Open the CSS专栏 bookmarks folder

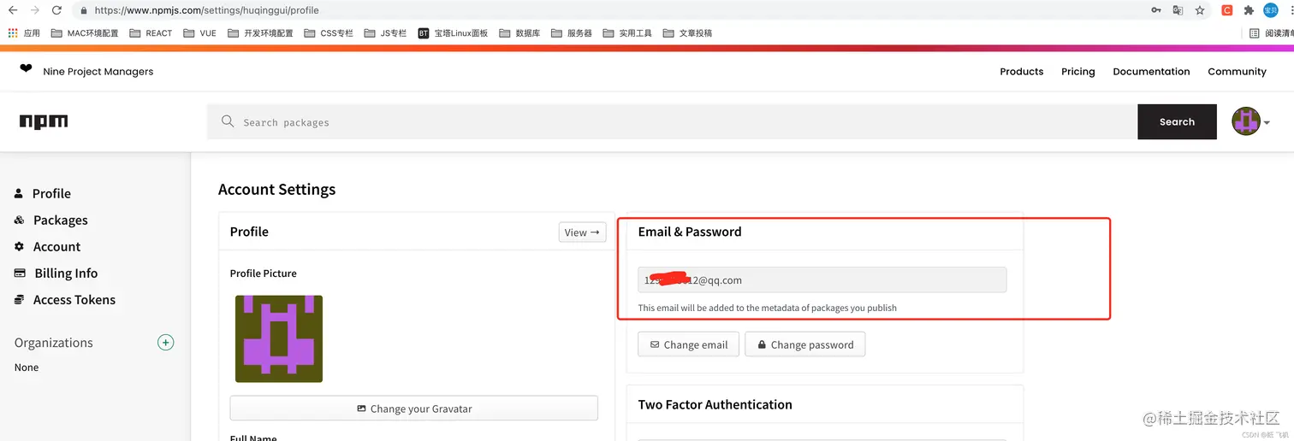[x=329, y=33]
